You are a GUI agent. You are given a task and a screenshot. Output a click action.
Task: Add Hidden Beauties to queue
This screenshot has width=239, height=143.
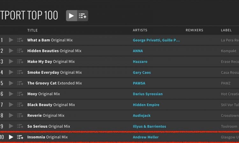(20, 51)
